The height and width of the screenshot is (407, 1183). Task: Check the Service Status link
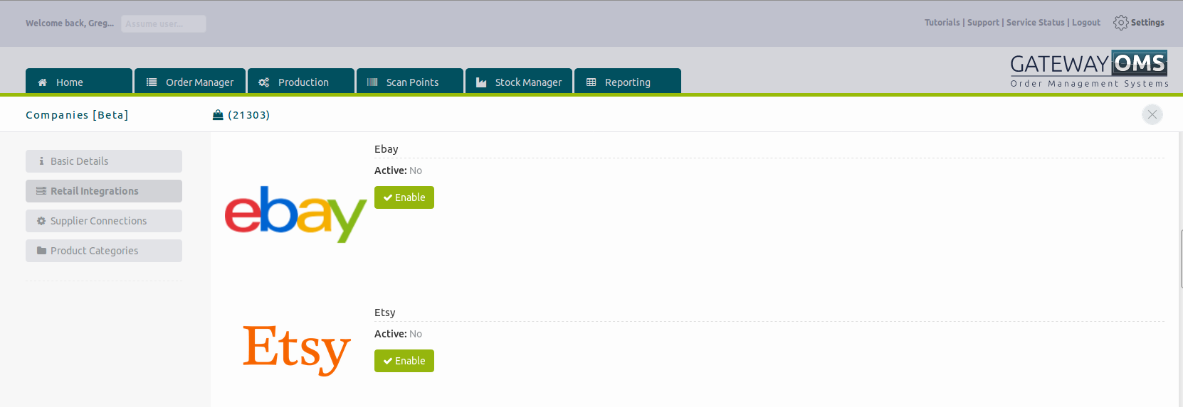1035,23
